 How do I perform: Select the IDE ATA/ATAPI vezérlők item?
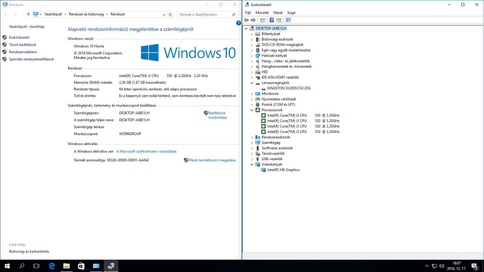tap(280, 77)
